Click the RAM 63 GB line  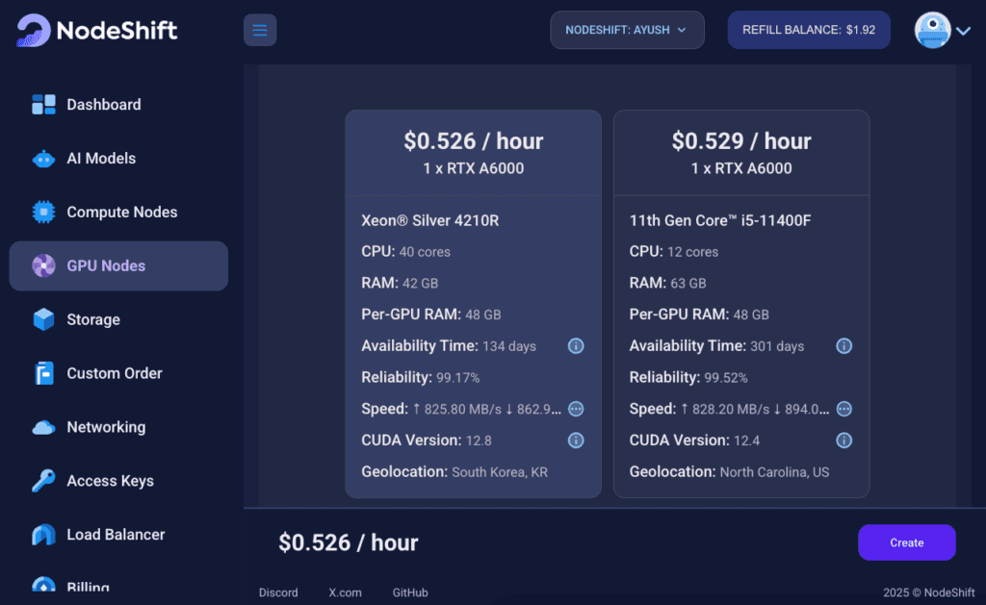(668, 284)
